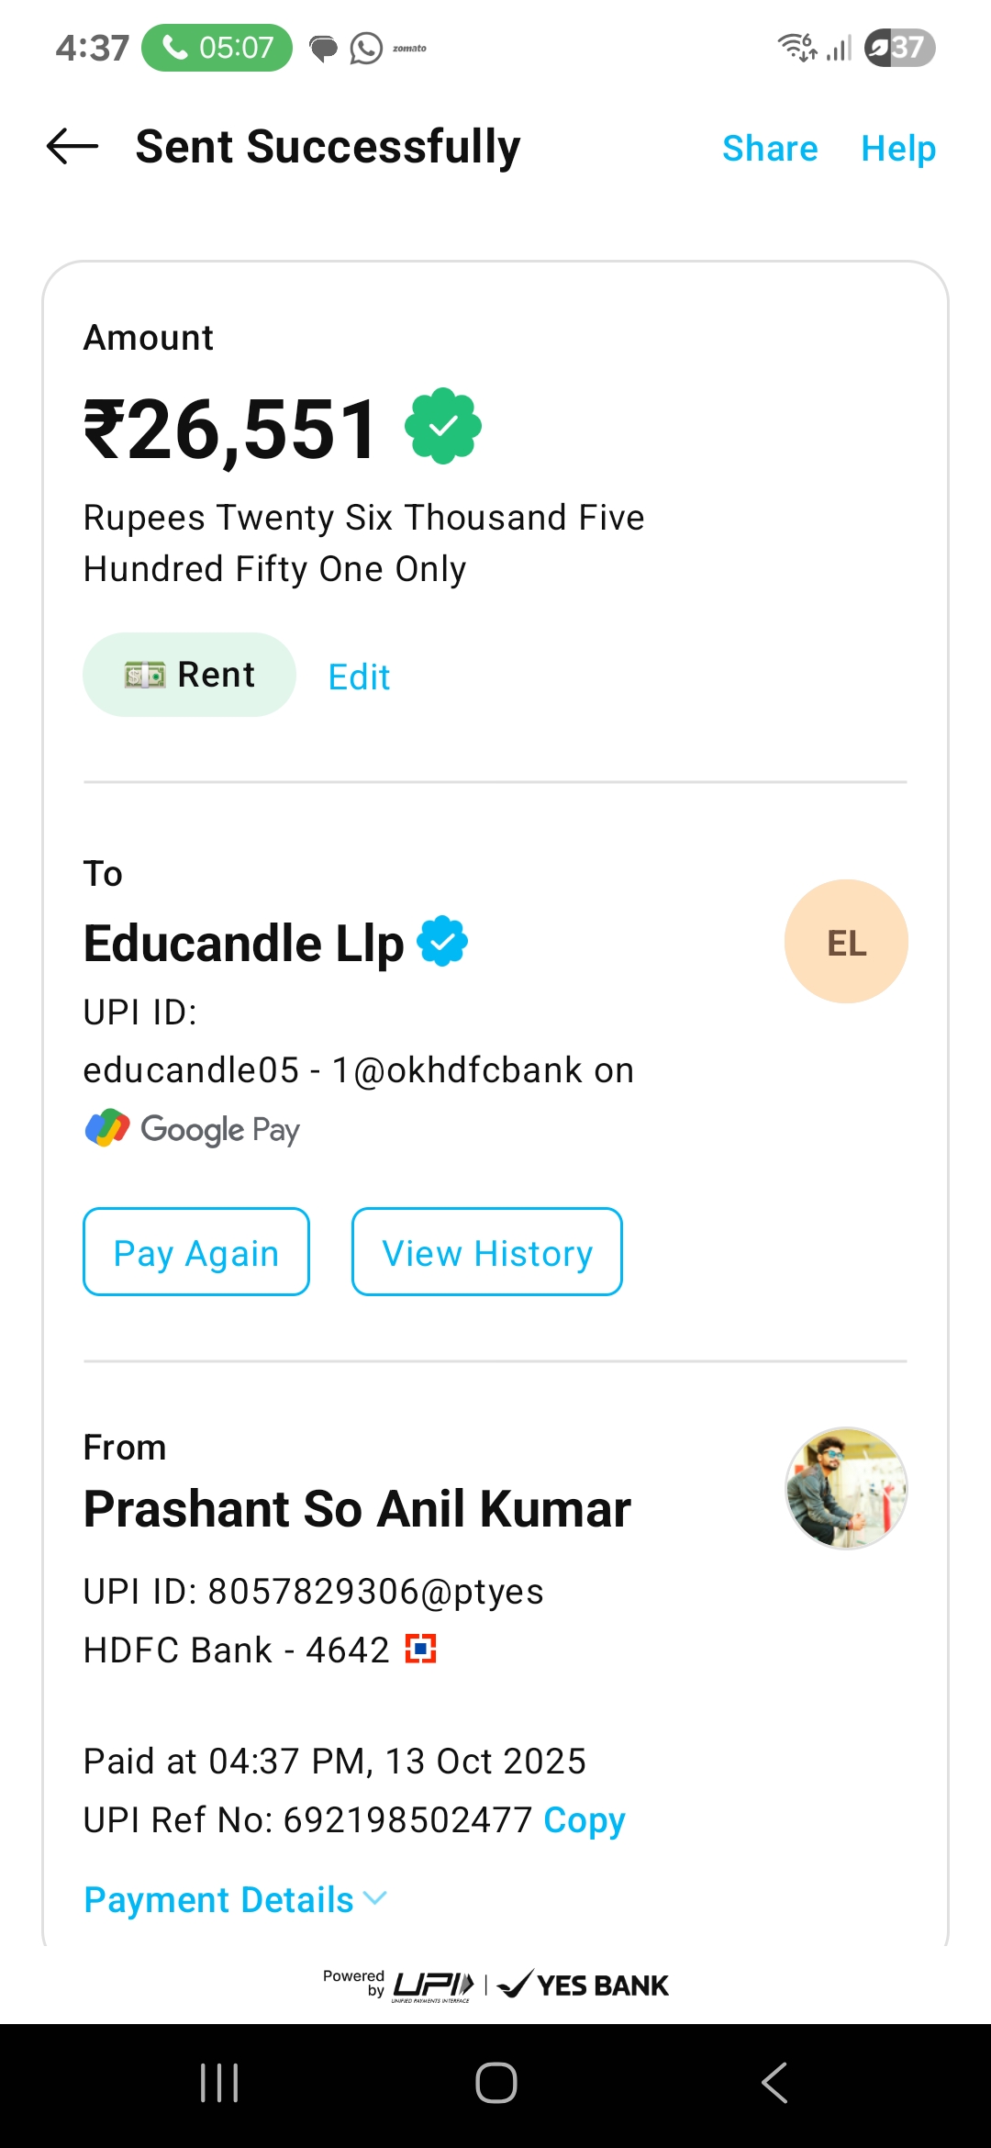
Task: Open the Share option
Action: (x=770, y=149)
